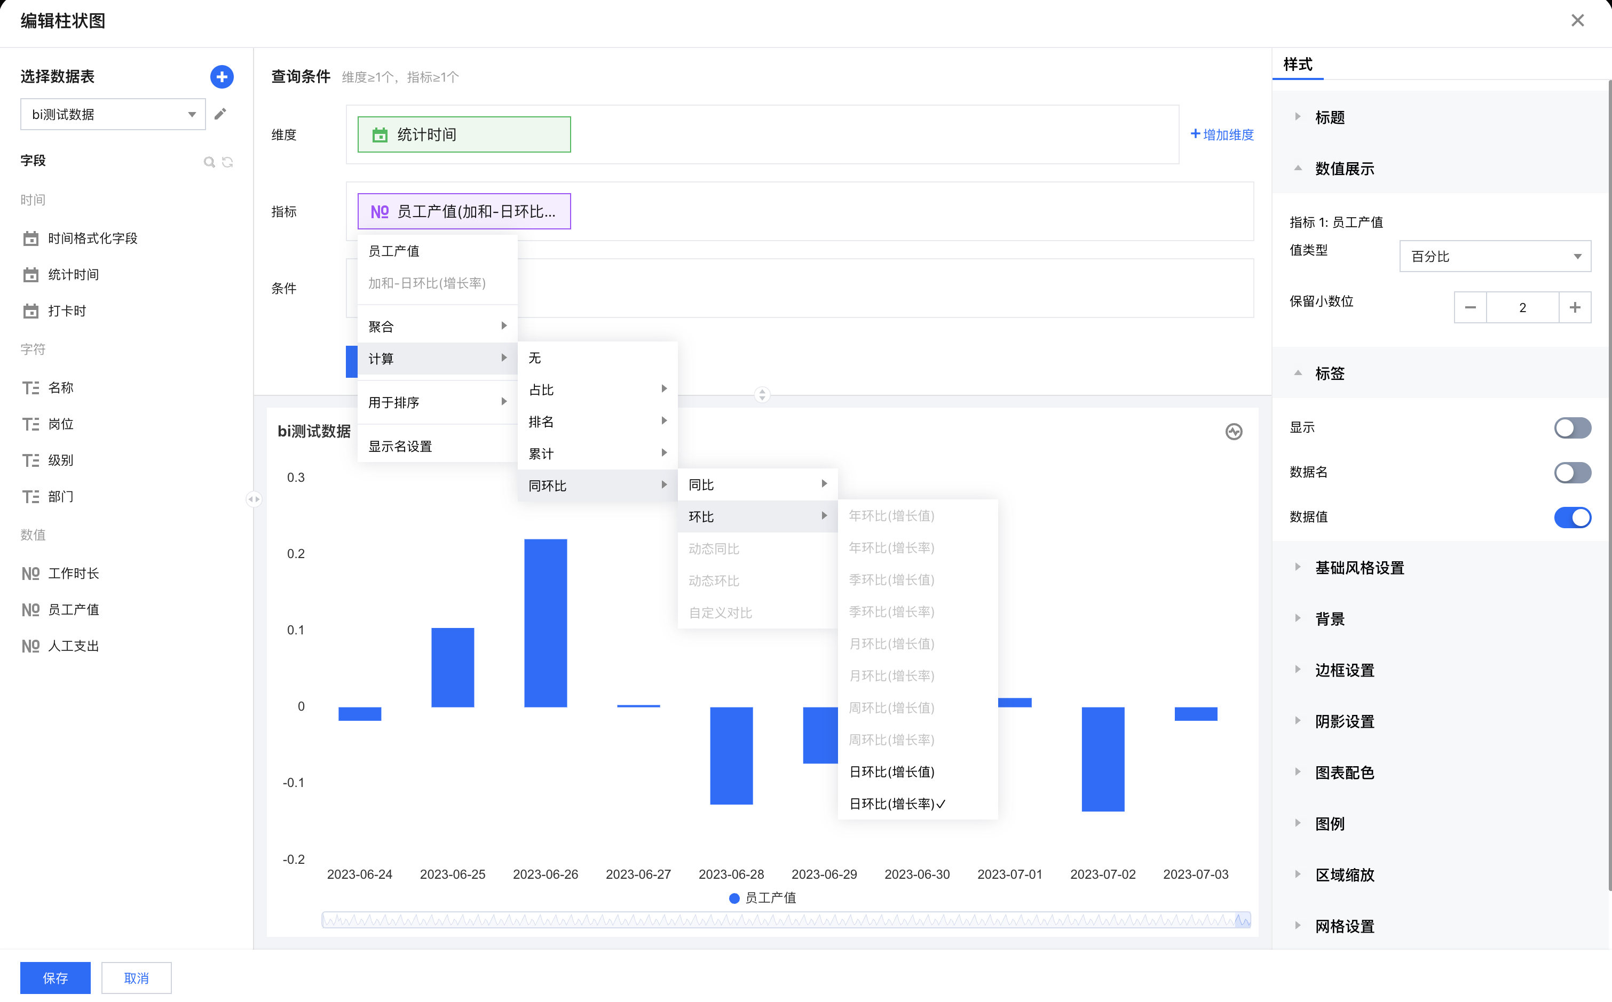This screenshot has height=1002, width=1612.
Task: Select 日环比(增长值) from the submenu
Action: pos(891,772)
